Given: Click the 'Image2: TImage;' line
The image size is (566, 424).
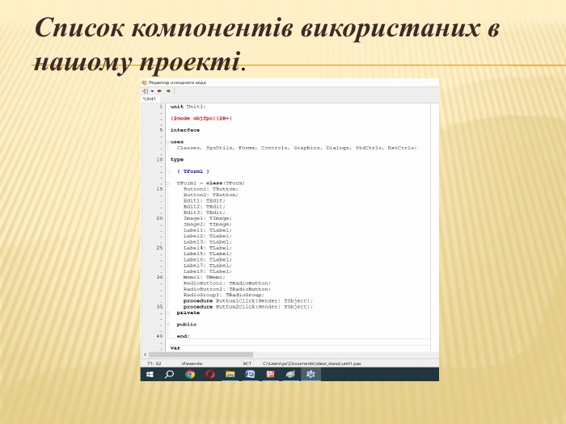Looking at the screenshot, I should click(208, 225).
